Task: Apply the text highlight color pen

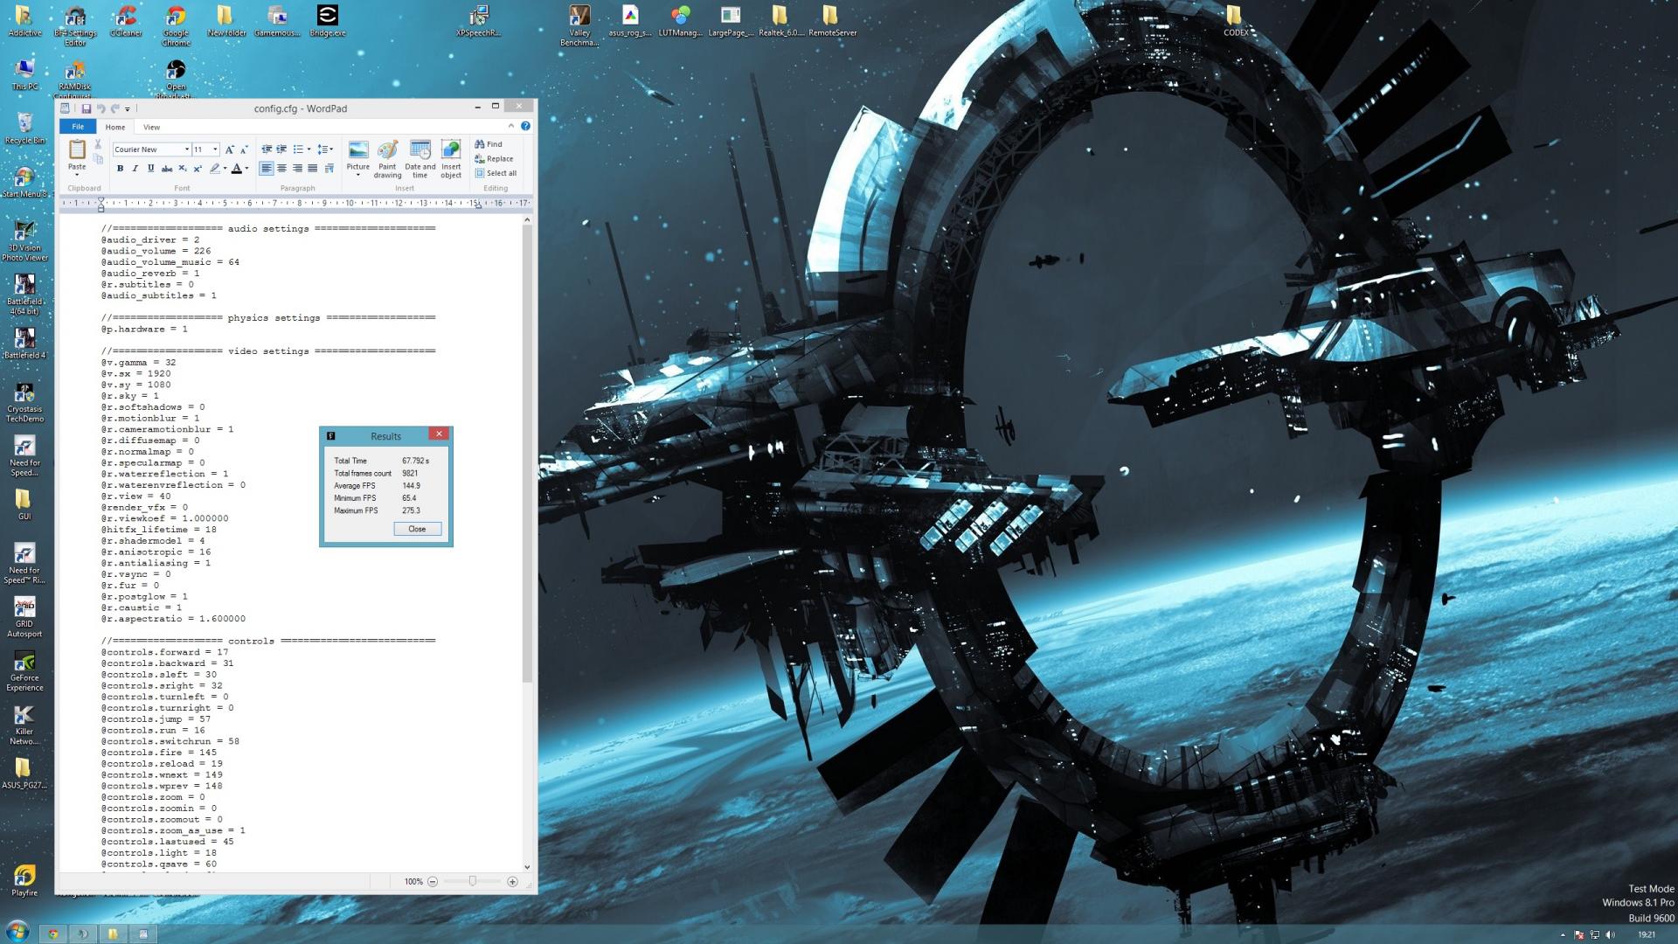Action: 214,169
